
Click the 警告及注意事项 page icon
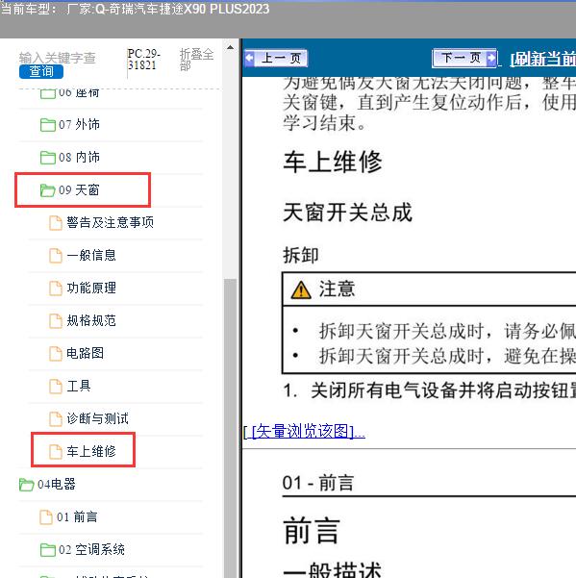[x=56, y=223]
